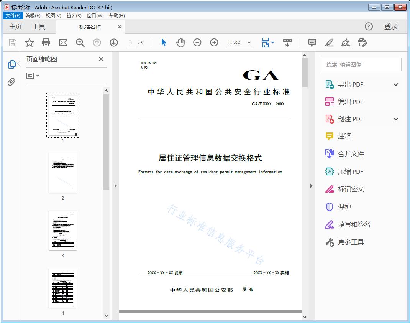The image size is (410, 323).
Task: Collapse the left navigation pane arrow
Action: click(x=116, y=186)
